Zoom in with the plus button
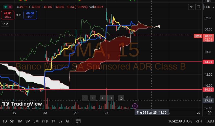 93,98
